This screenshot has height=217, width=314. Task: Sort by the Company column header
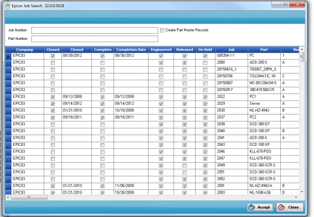[x=25, y=49]
